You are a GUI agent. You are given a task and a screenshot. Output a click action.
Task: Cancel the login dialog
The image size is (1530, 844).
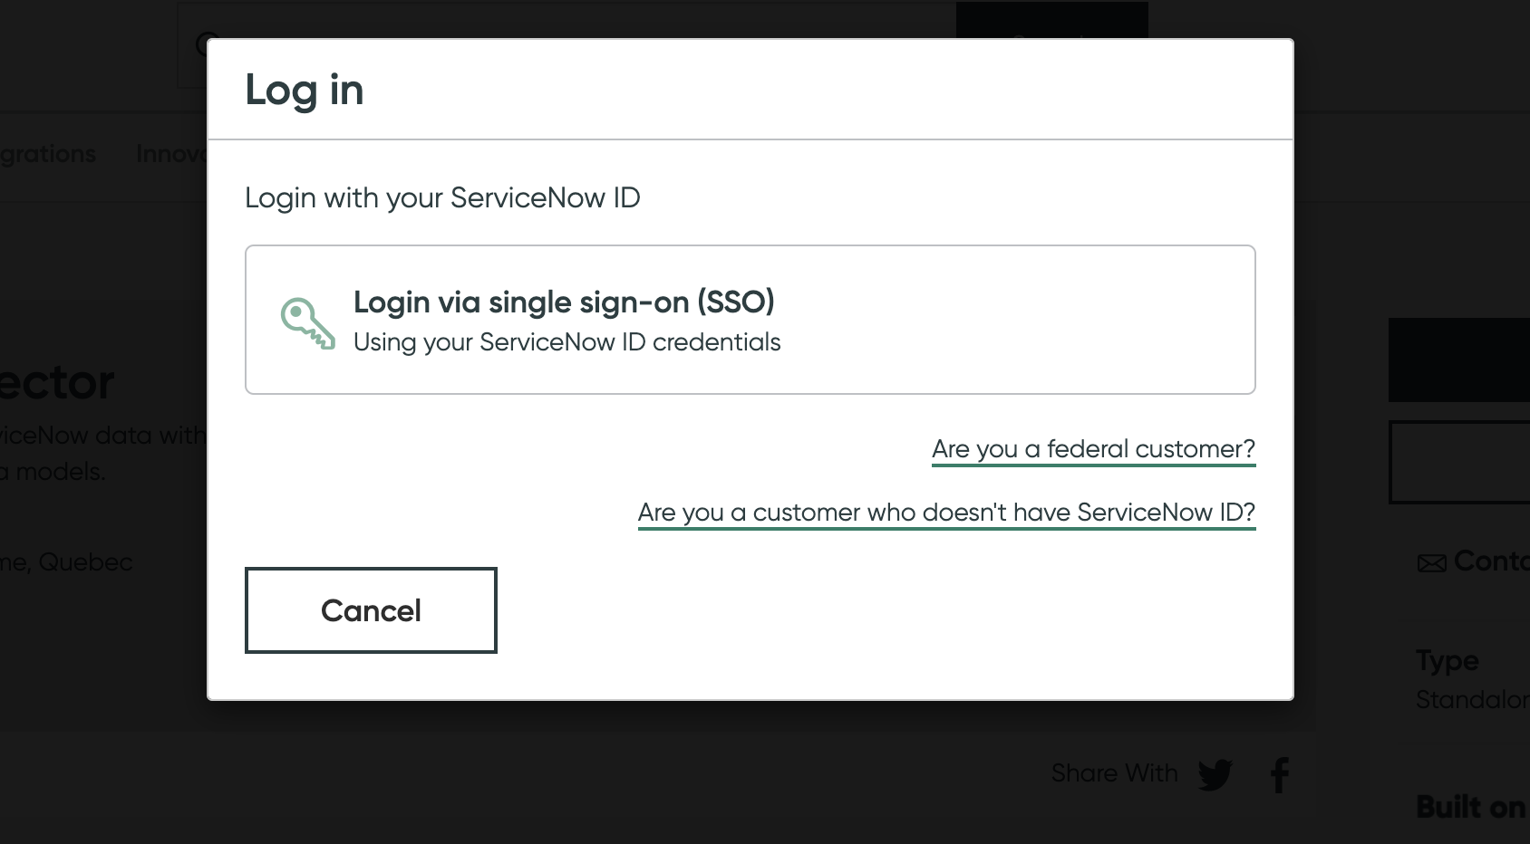[370, 609]
